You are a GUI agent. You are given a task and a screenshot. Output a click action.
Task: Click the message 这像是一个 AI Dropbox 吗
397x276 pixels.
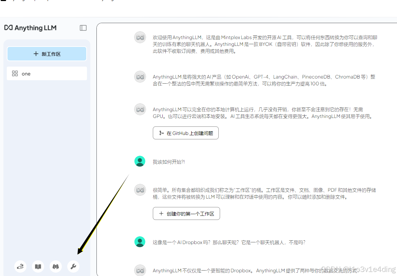pos(229,243)
